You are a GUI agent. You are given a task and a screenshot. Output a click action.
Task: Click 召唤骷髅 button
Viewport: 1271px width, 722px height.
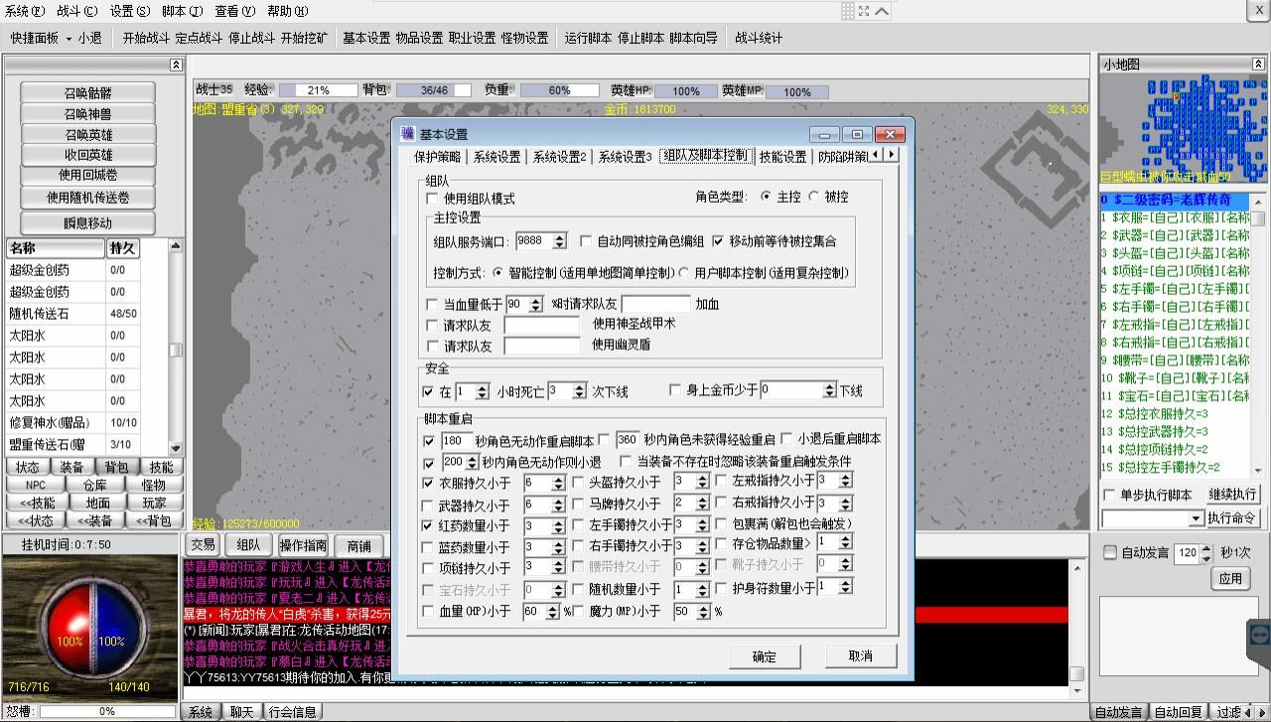pyautogui.click(x=88, y=93)
